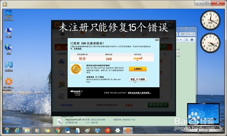The image size is (227, 136).
Task: Open the white flower taskbar icon
Action: click(x=118, y=131)
